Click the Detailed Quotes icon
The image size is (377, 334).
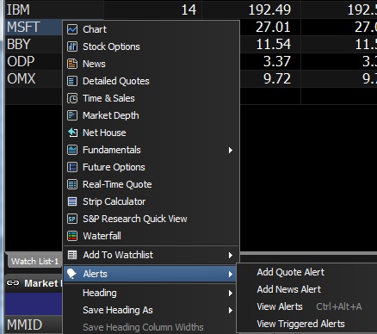tap(72, 81)
